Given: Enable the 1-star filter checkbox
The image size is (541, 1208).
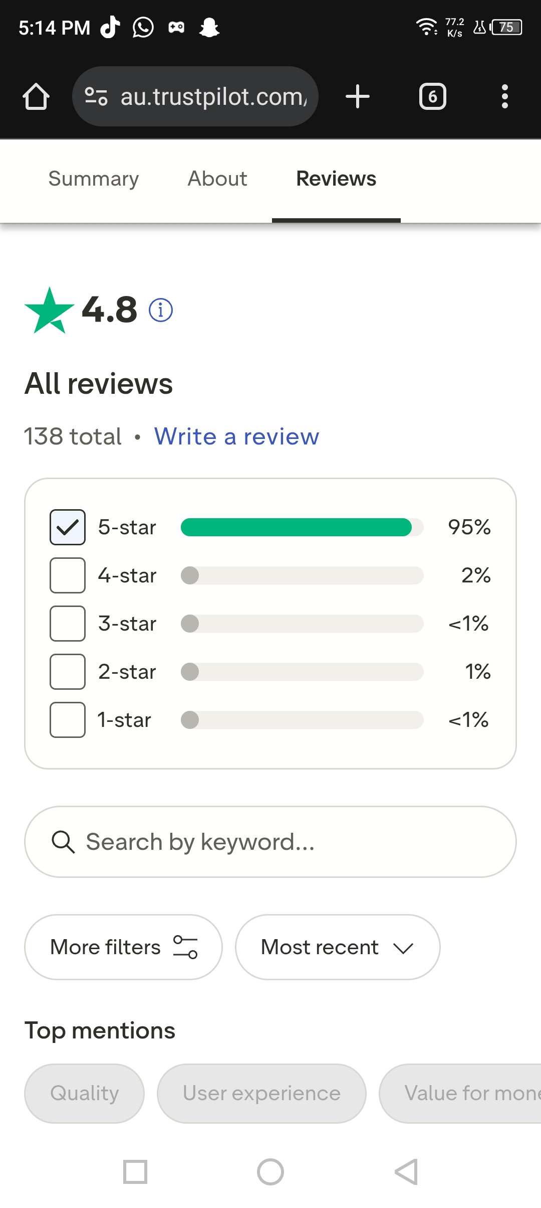Looking at the screenshot, I should click(68, 720).
